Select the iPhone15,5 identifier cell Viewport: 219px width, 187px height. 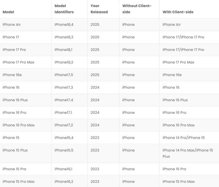[64, 150]
